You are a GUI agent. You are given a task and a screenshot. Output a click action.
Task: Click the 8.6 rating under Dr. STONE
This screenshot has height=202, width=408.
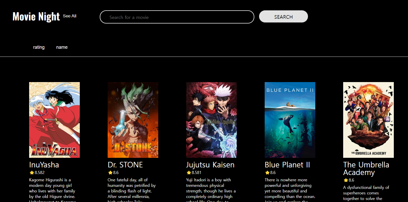(116, 173)
